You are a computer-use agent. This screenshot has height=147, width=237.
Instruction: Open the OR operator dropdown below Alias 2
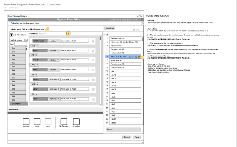pyautogui.click(x=34, y=55)
